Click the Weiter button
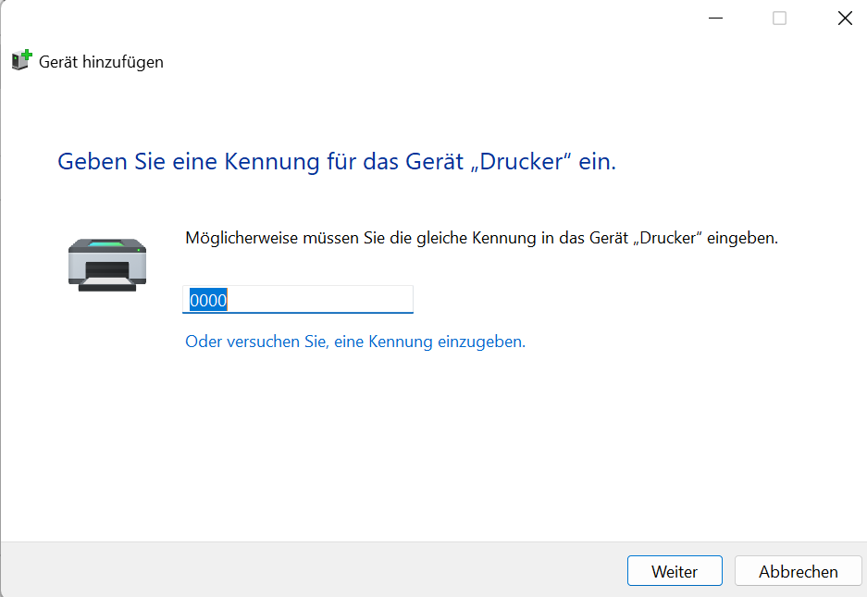Screen dimensions: 867x597 pyautogui.click(x=675, y=570)
